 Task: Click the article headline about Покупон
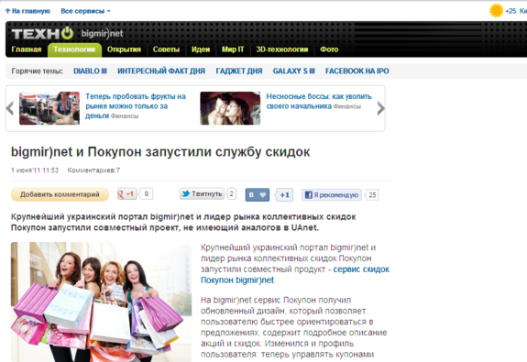160,152
